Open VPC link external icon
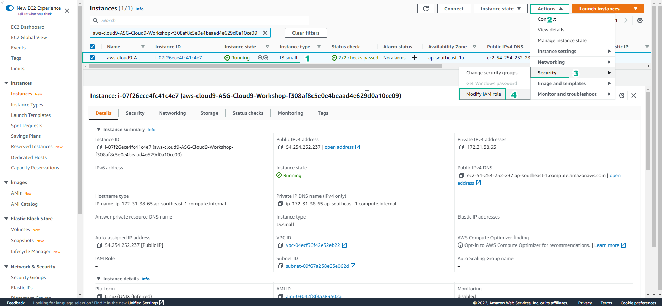662x306 pixels. pos(344,245)
